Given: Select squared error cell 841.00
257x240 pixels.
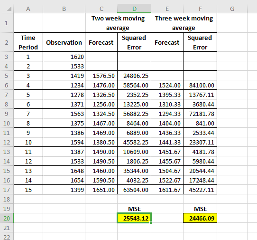Looking at the screenshot, I should 200,123.
